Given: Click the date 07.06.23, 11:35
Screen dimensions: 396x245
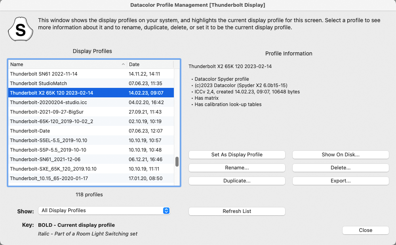Looking at the screenshot, I should (145, 83).
